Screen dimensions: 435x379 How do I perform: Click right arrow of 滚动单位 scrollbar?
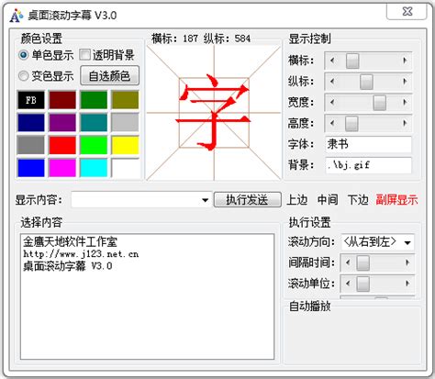(x=407, y=284)
